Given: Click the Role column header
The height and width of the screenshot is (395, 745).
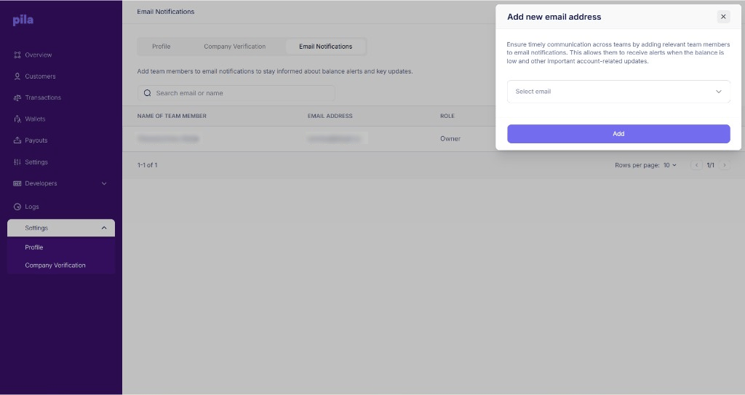Looking at the screenshot, I should tap(447, 116).
